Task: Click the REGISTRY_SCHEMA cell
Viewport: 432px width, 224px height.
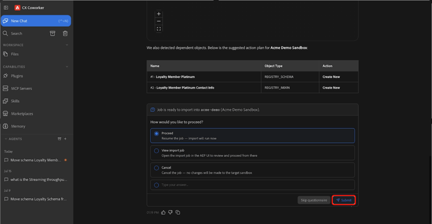Action: click(290, 77)
